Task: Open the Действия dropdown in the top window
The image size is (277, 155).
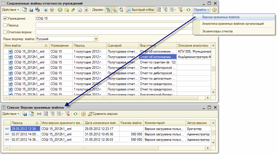Action: click(11, 10)
